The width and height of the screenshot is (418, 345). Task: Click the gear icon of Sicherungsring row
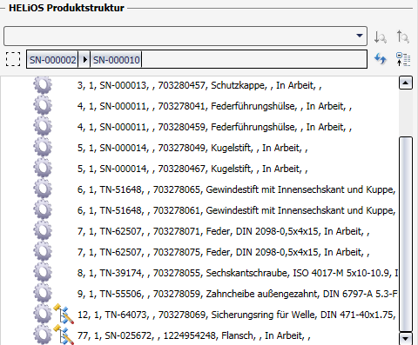point(43,315)
